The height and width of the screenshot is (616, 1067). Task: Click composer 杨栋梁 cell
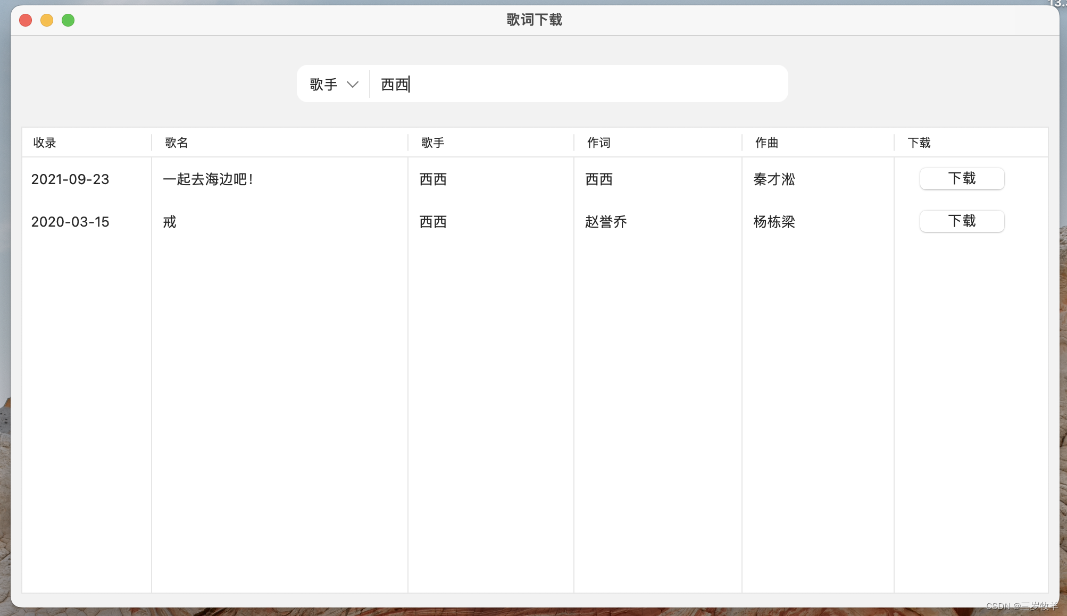point(774,222)
